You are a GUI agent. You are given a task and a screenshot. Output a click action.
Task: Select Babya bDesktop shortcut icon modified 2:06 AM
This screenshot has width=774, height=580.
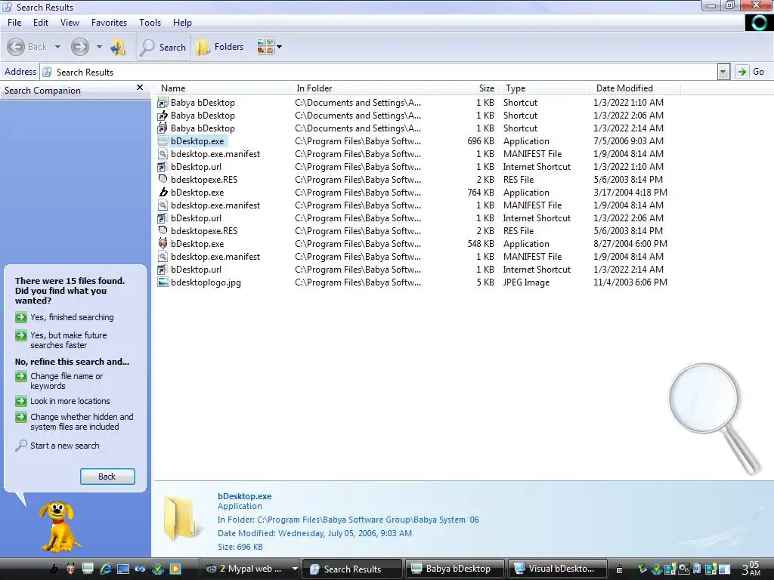[163, 116]
